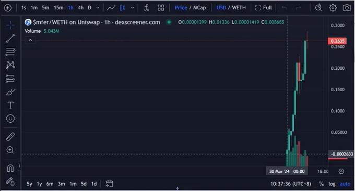This screenshot has height=191, width=355.
Task: Take a chart snapshot with camera icon
Action: tap(347, 8)
